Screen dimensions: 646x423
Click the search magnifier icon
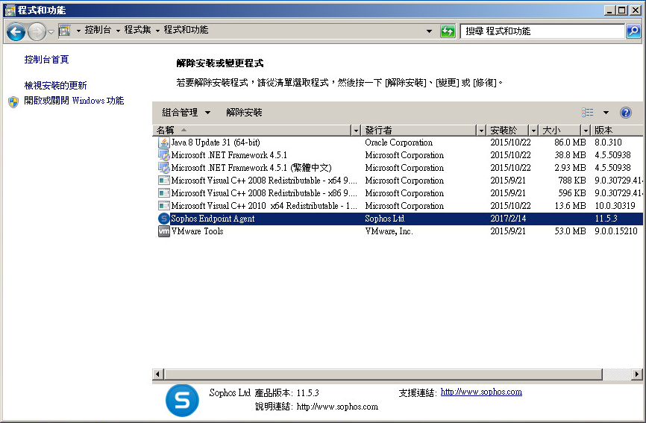pos(633,31)
